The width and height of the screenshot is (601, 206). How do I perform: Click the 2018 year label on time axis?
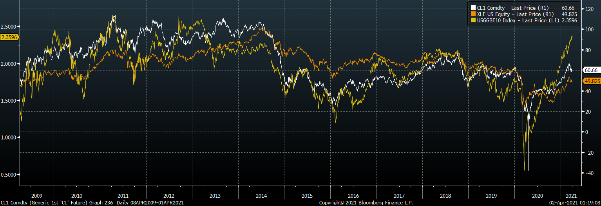click(x=445, y=195)
